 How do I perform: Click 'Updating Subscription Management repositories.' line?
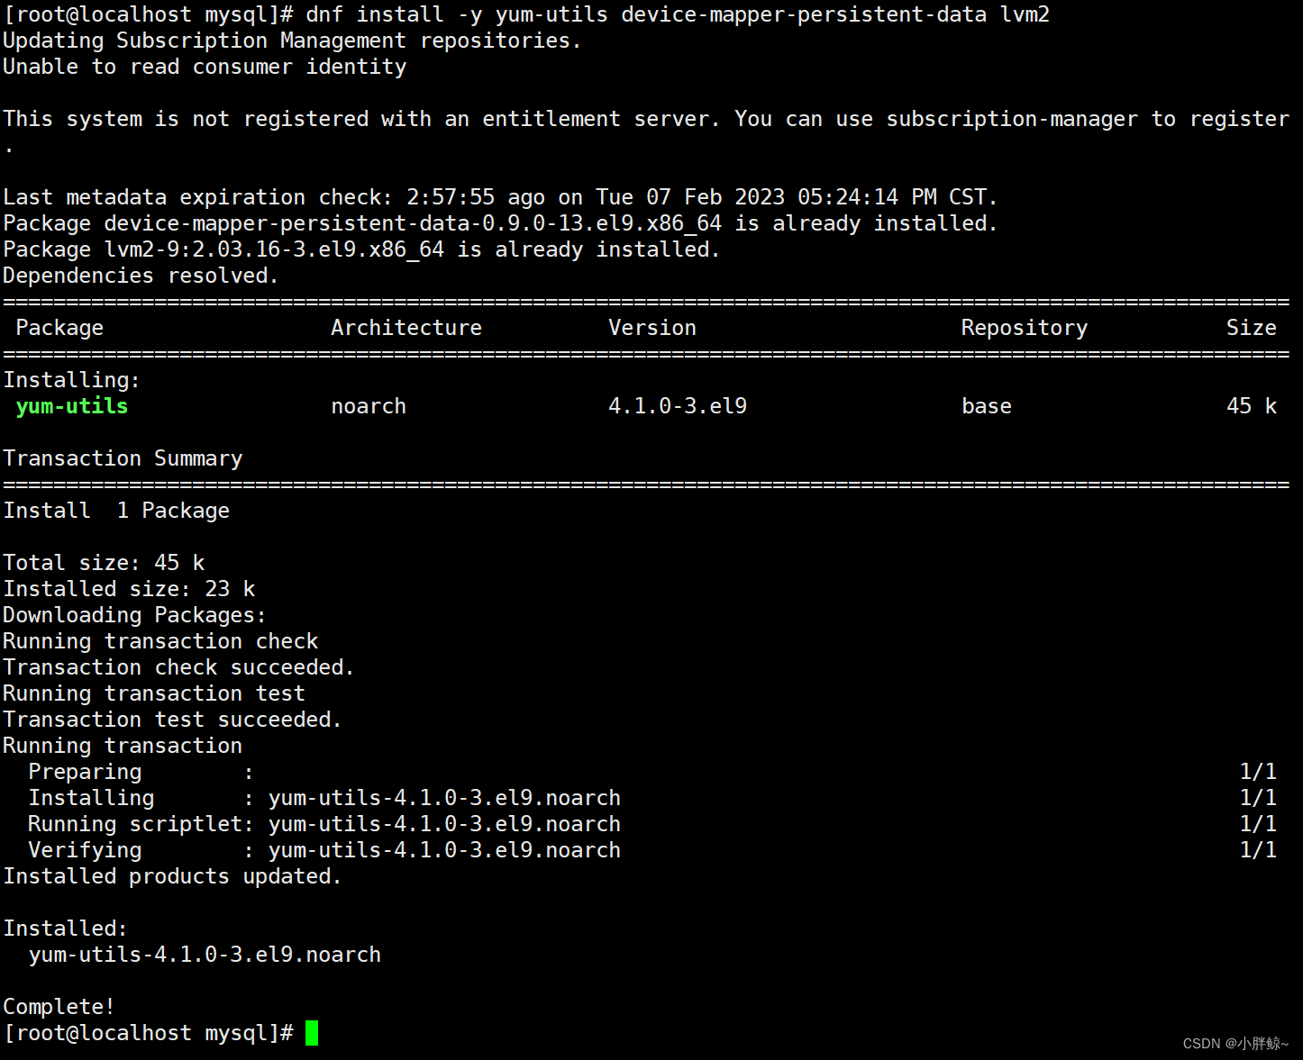[293, 41]
